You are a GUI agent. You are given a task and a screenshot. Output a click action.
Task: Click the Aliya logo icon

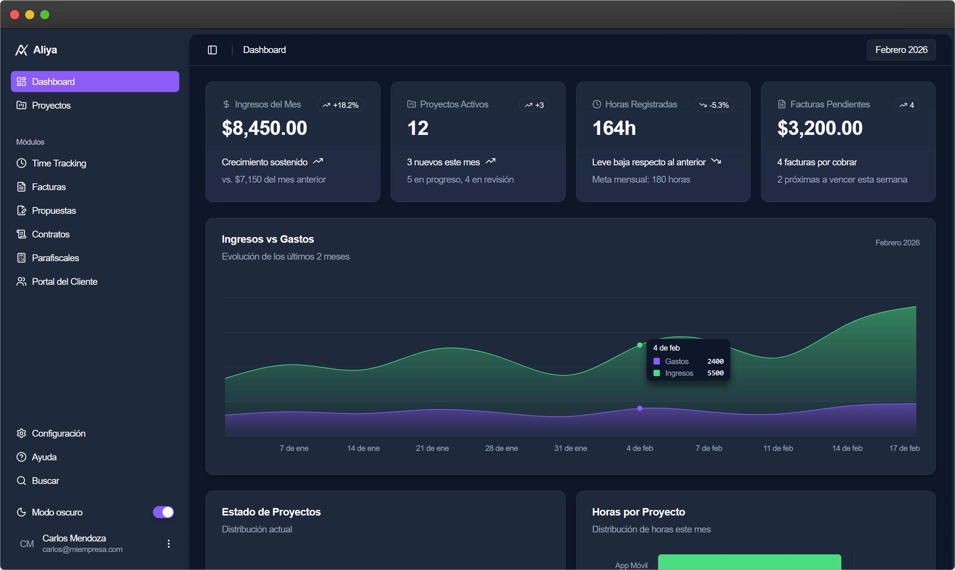[21, 50]
